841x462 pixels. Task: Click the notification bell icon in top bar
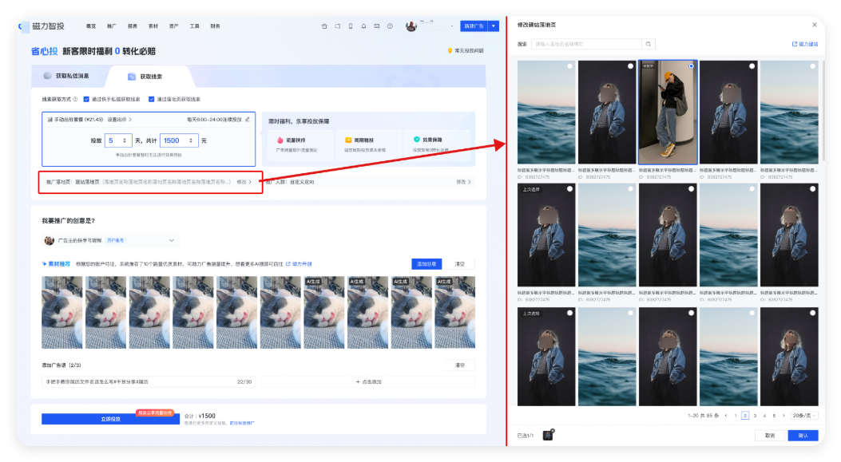tap(363, 26)
